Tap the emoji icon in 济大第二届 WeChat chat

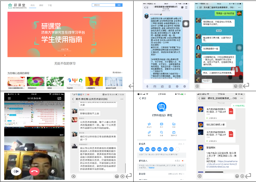(x=236, y=86)
